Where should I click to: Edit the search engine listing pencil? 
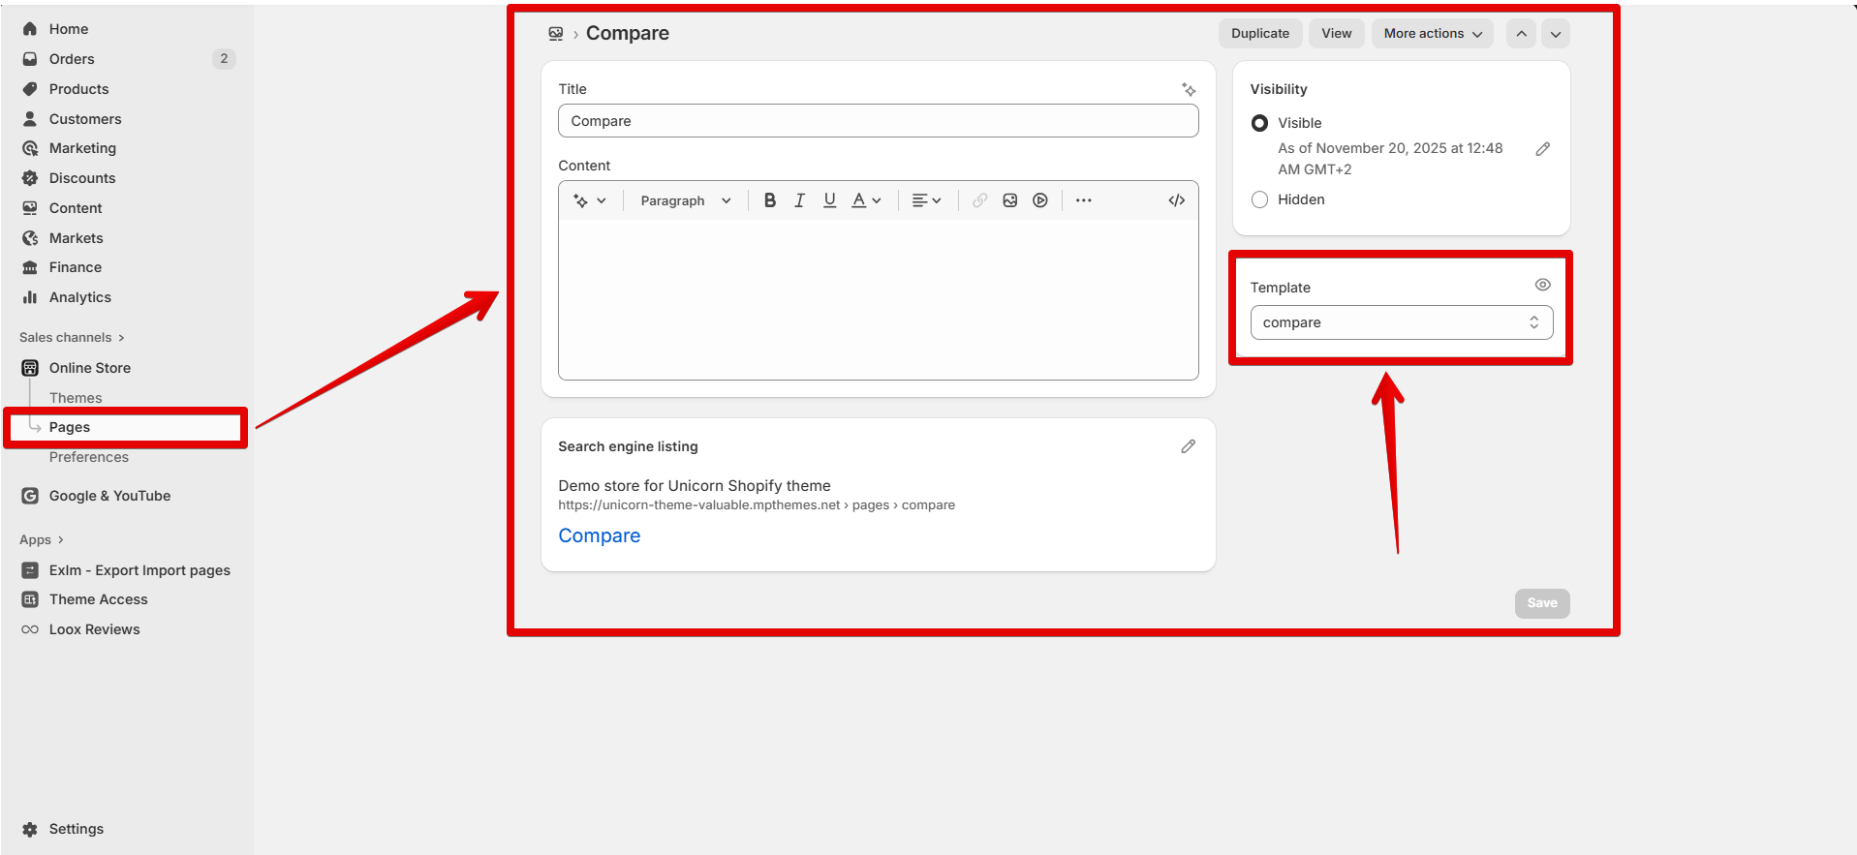tap(1188, 446)
